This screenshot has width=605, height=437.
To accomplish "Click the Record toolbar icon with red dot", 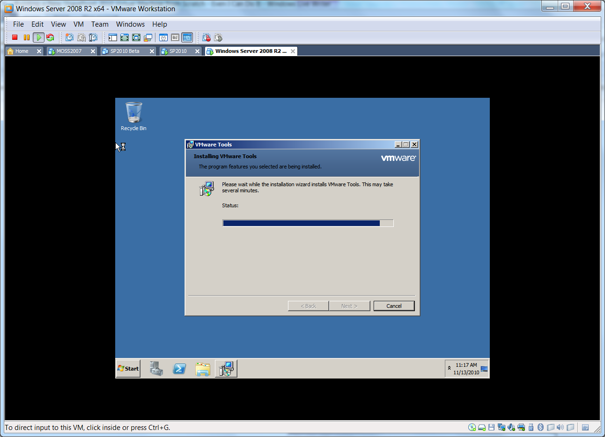I will coord(207,37).
